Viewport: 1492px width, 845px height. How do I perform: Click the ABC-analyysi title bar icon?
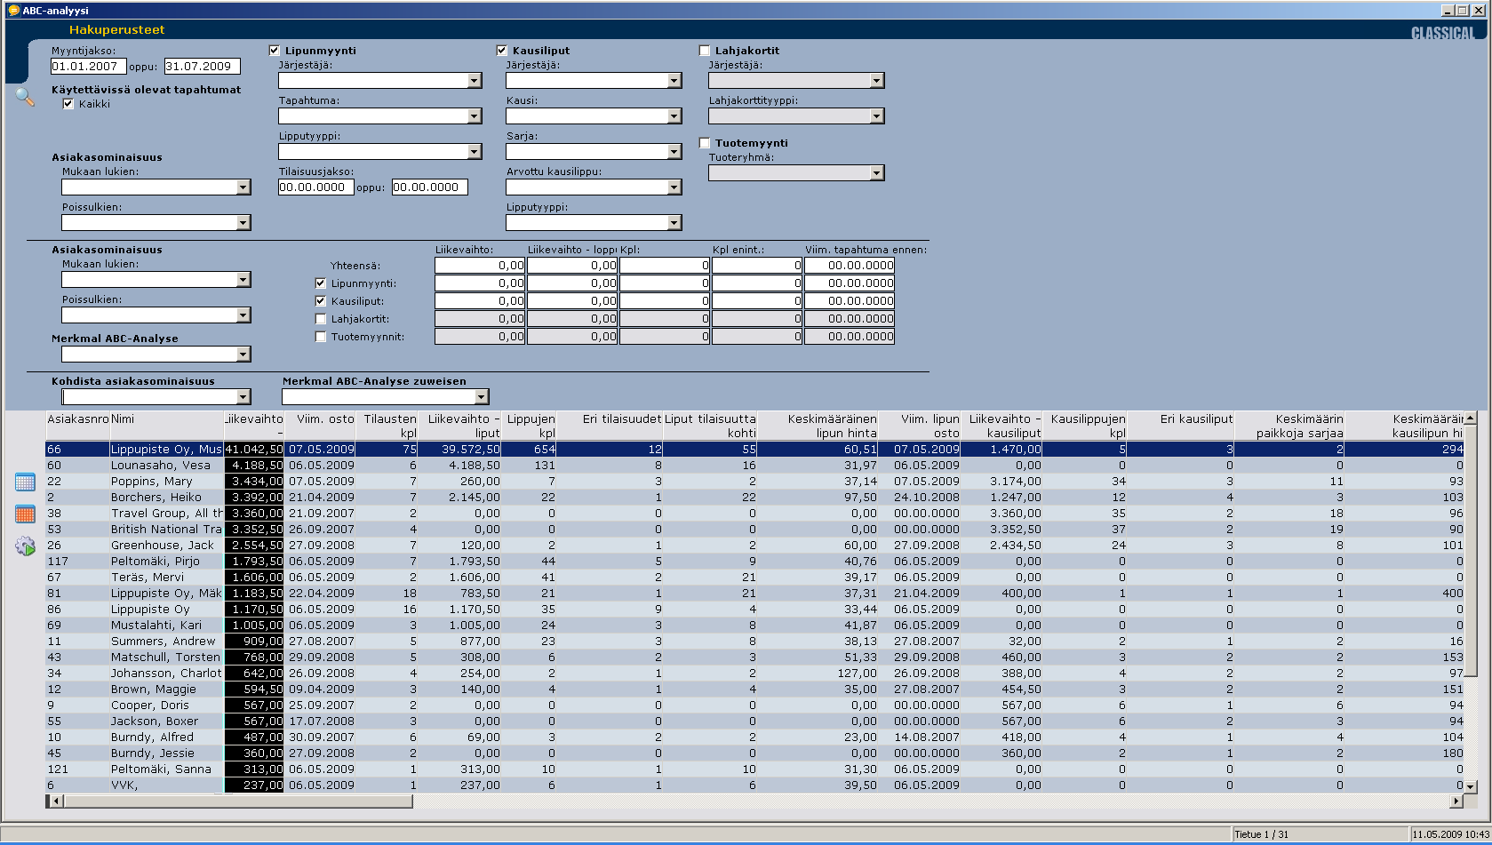point(12,10)
